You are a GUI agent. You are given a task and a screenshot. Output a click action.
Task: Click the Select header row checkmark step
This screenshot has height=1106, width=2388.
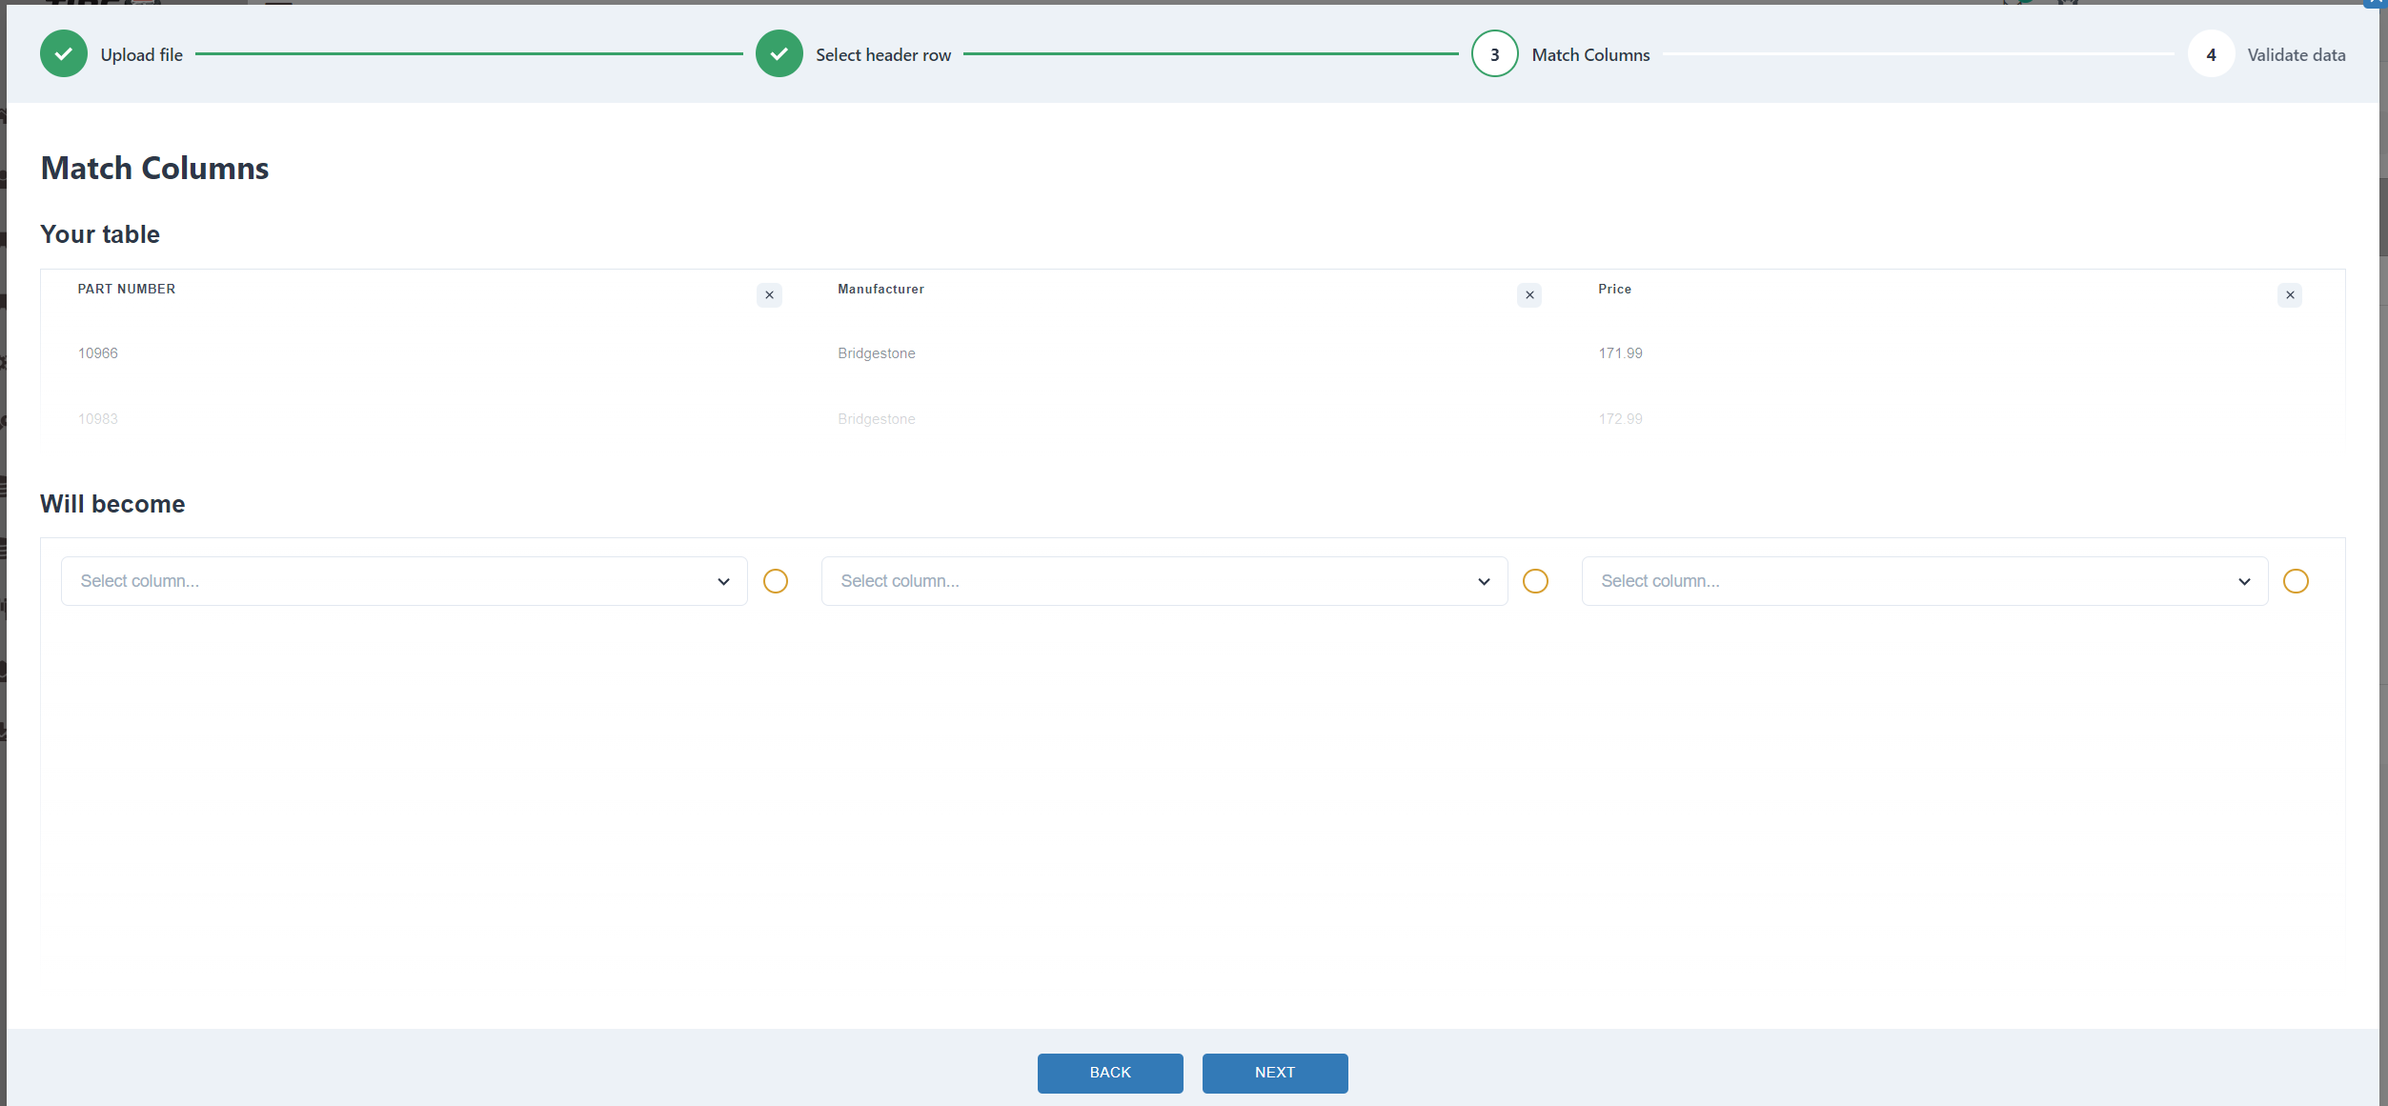point(779,54)
